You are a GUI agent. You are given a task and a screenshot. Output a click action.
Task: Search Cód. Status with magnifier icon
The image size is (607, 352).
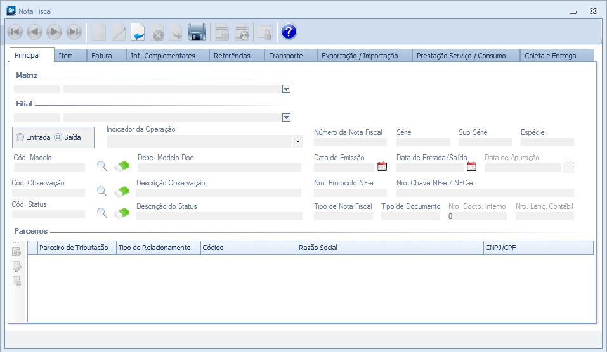pyautogui.click(x=102, y=213)
